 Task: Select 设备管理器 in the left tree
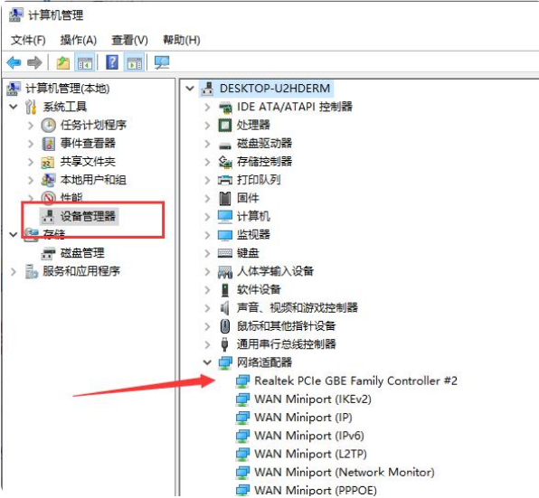[x=88, y=216]
